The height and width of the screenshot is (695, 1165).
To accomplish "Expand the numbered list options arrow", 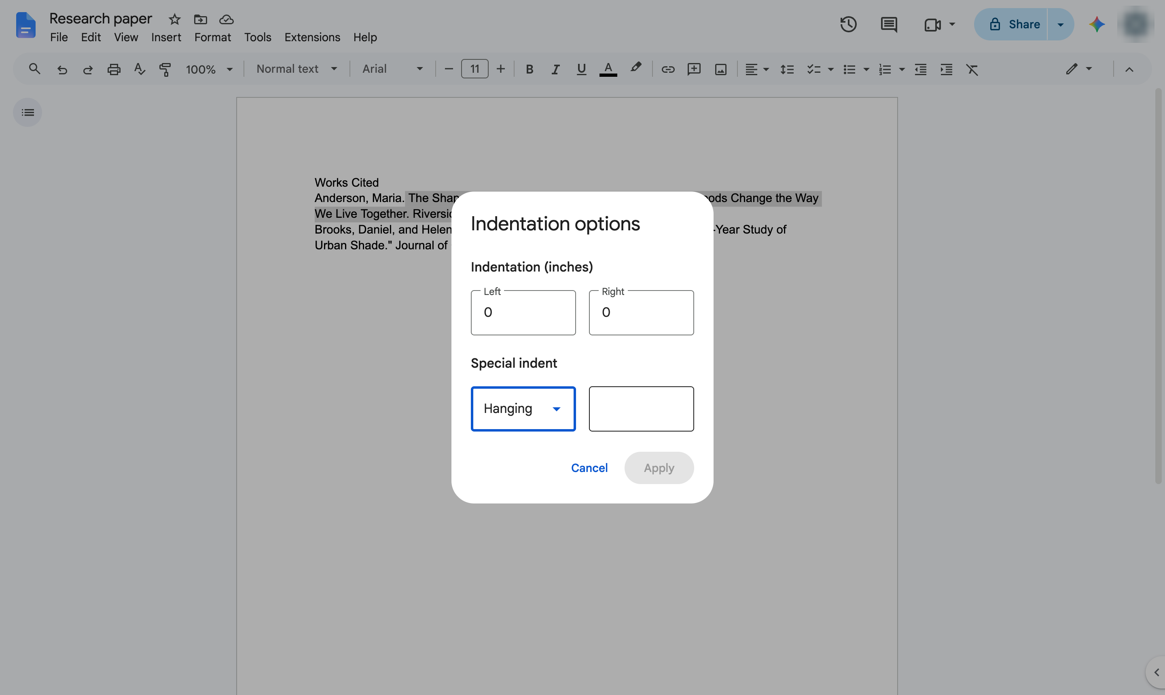I will (x=902, y=69).
